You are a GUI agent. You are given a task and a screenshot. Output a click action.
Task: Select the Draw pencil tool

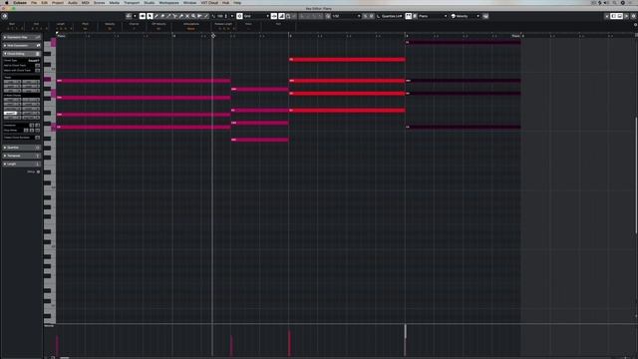point(157,16)
